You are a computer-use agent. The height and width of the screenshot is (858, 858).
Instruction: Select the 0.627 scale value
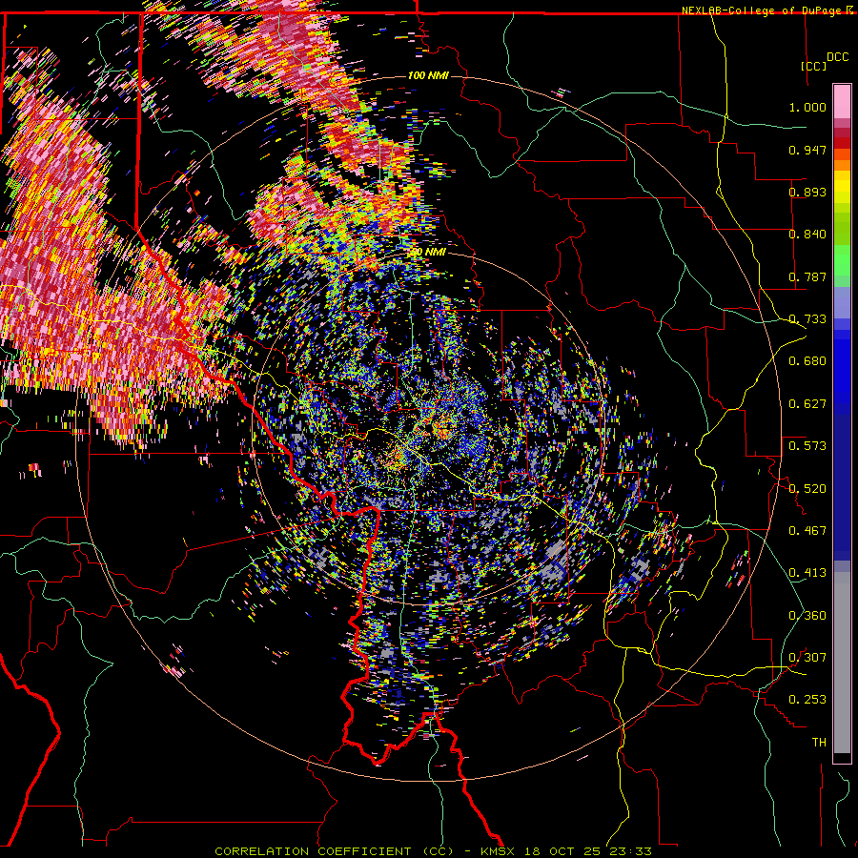tap(807, 404)
